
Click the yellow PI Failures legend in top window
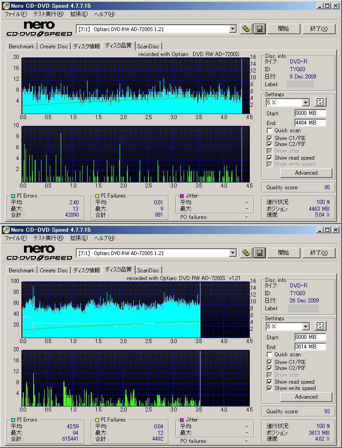[97, 196]
